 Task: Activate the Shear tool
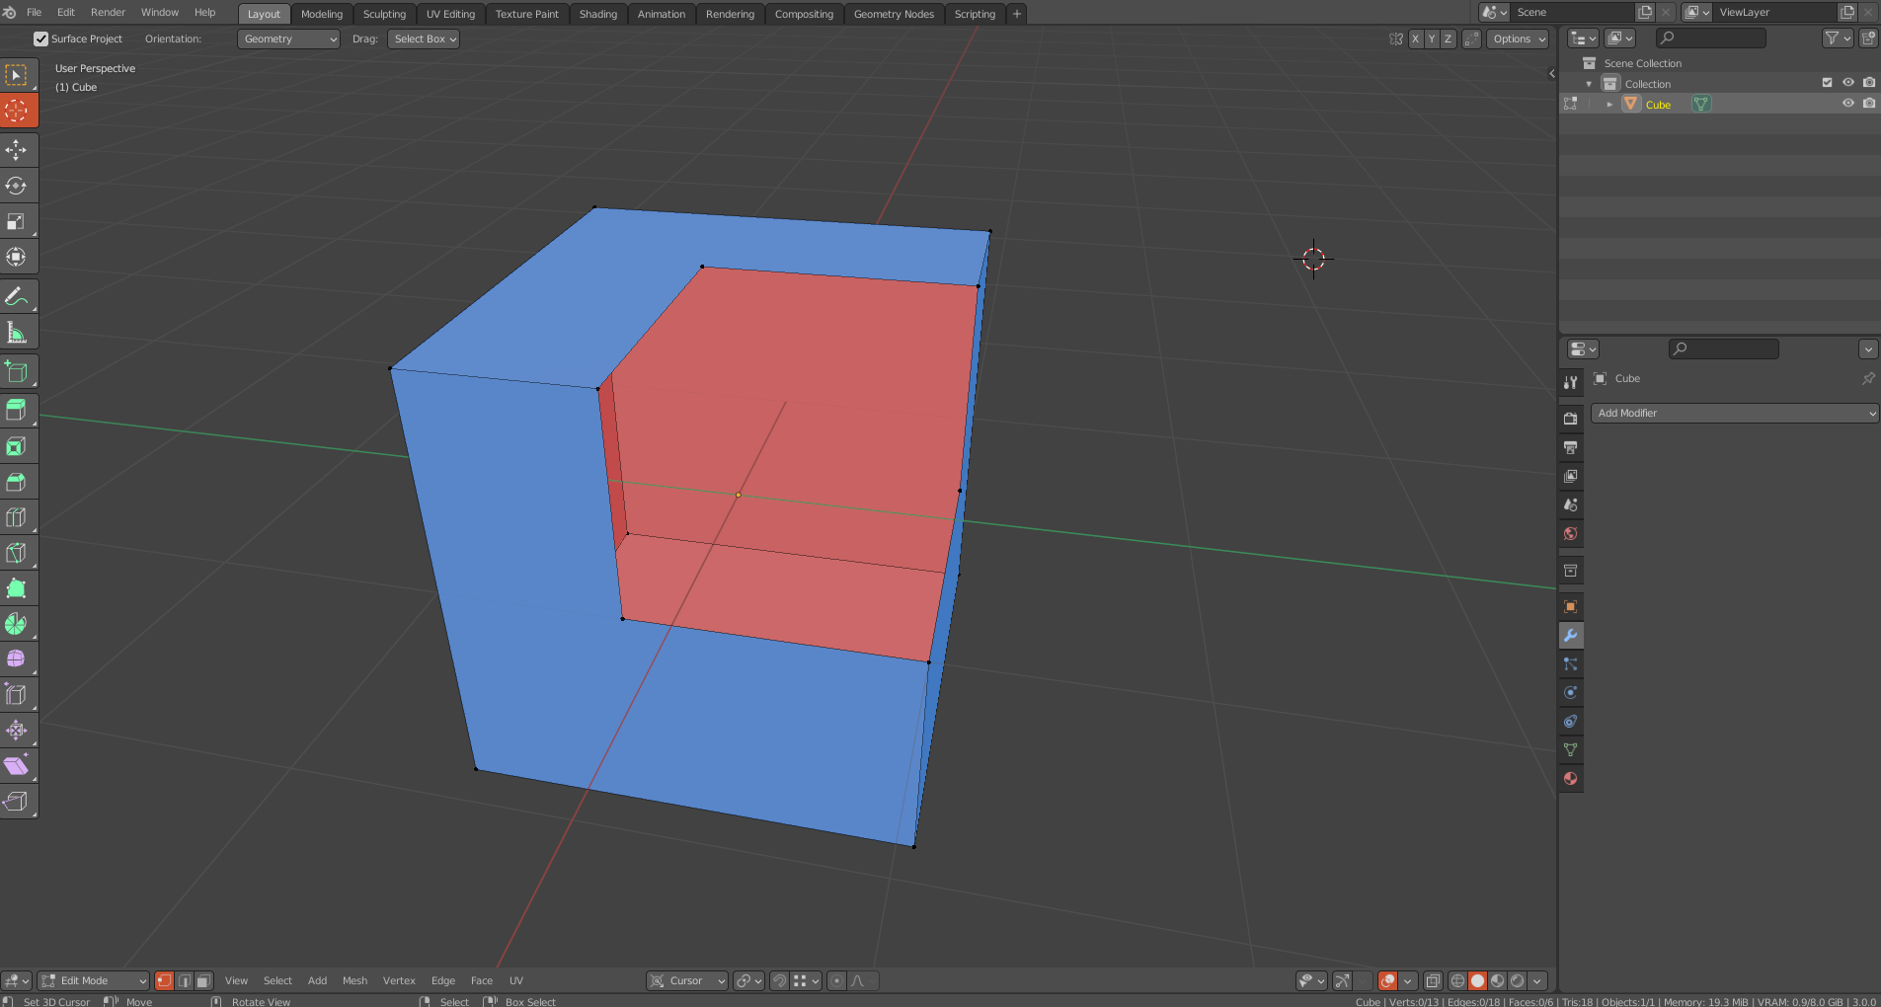click(x=17, y=765)
